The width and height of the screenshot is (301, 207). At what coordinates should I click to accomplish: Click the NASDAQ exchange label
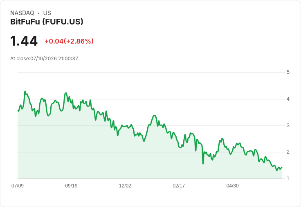click(22, 13)
